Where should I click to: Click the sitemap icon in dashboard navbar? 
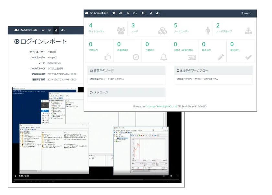coord(128,13)
